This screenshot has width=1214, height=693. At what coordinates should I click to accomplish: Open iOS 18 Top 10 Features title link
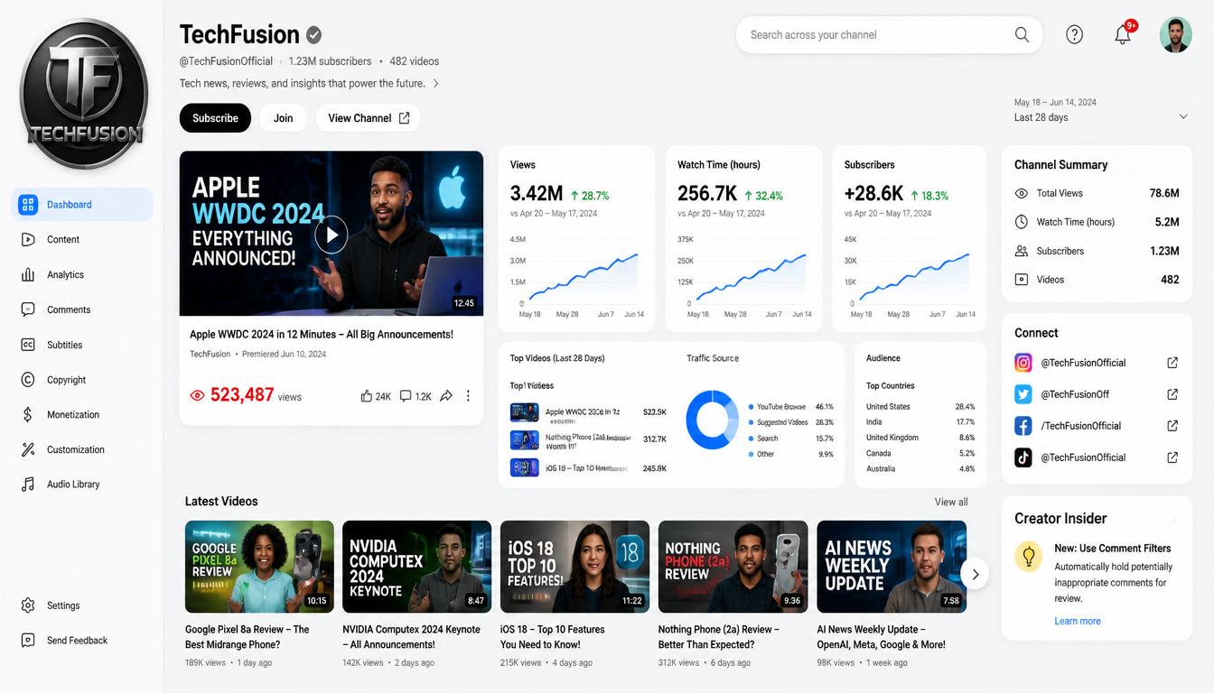pyautogui.click(x=553, y=637)
